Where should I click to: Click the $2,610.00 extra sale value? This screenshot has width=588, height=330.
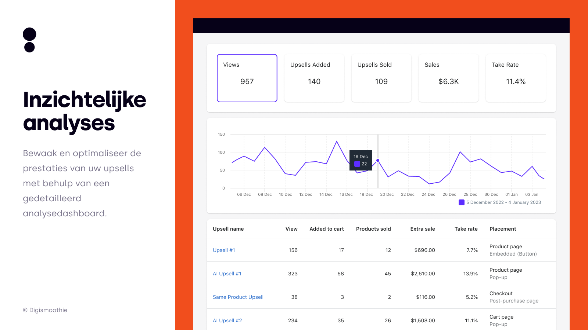(x=423, y=274)
